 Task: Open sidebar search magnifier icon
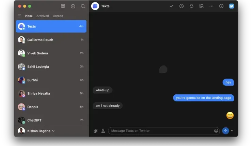click(x=83, y=6)
